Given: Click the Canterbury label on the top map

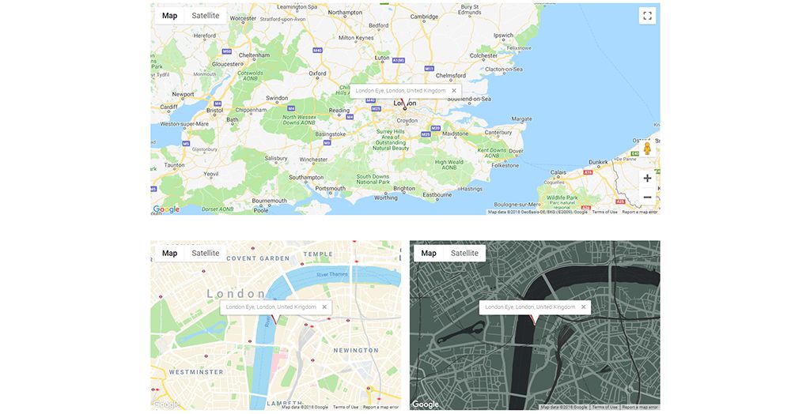Looking at the screenshot, I should coord(498,132).
